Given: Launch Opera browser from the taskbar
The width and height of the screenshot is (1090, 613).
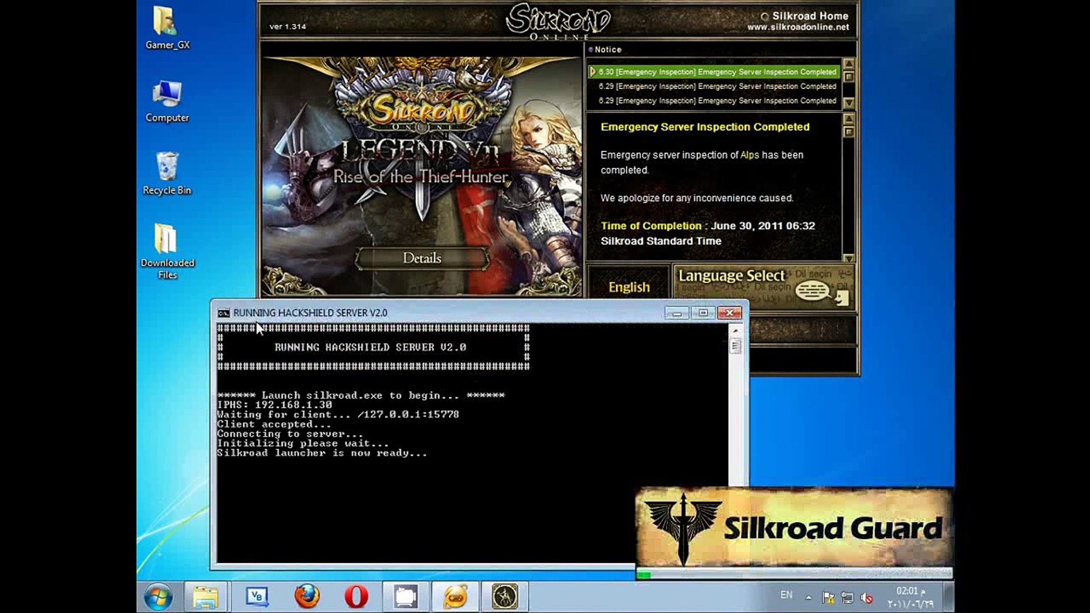Looking at the screenshot, I should click(356, 597).
